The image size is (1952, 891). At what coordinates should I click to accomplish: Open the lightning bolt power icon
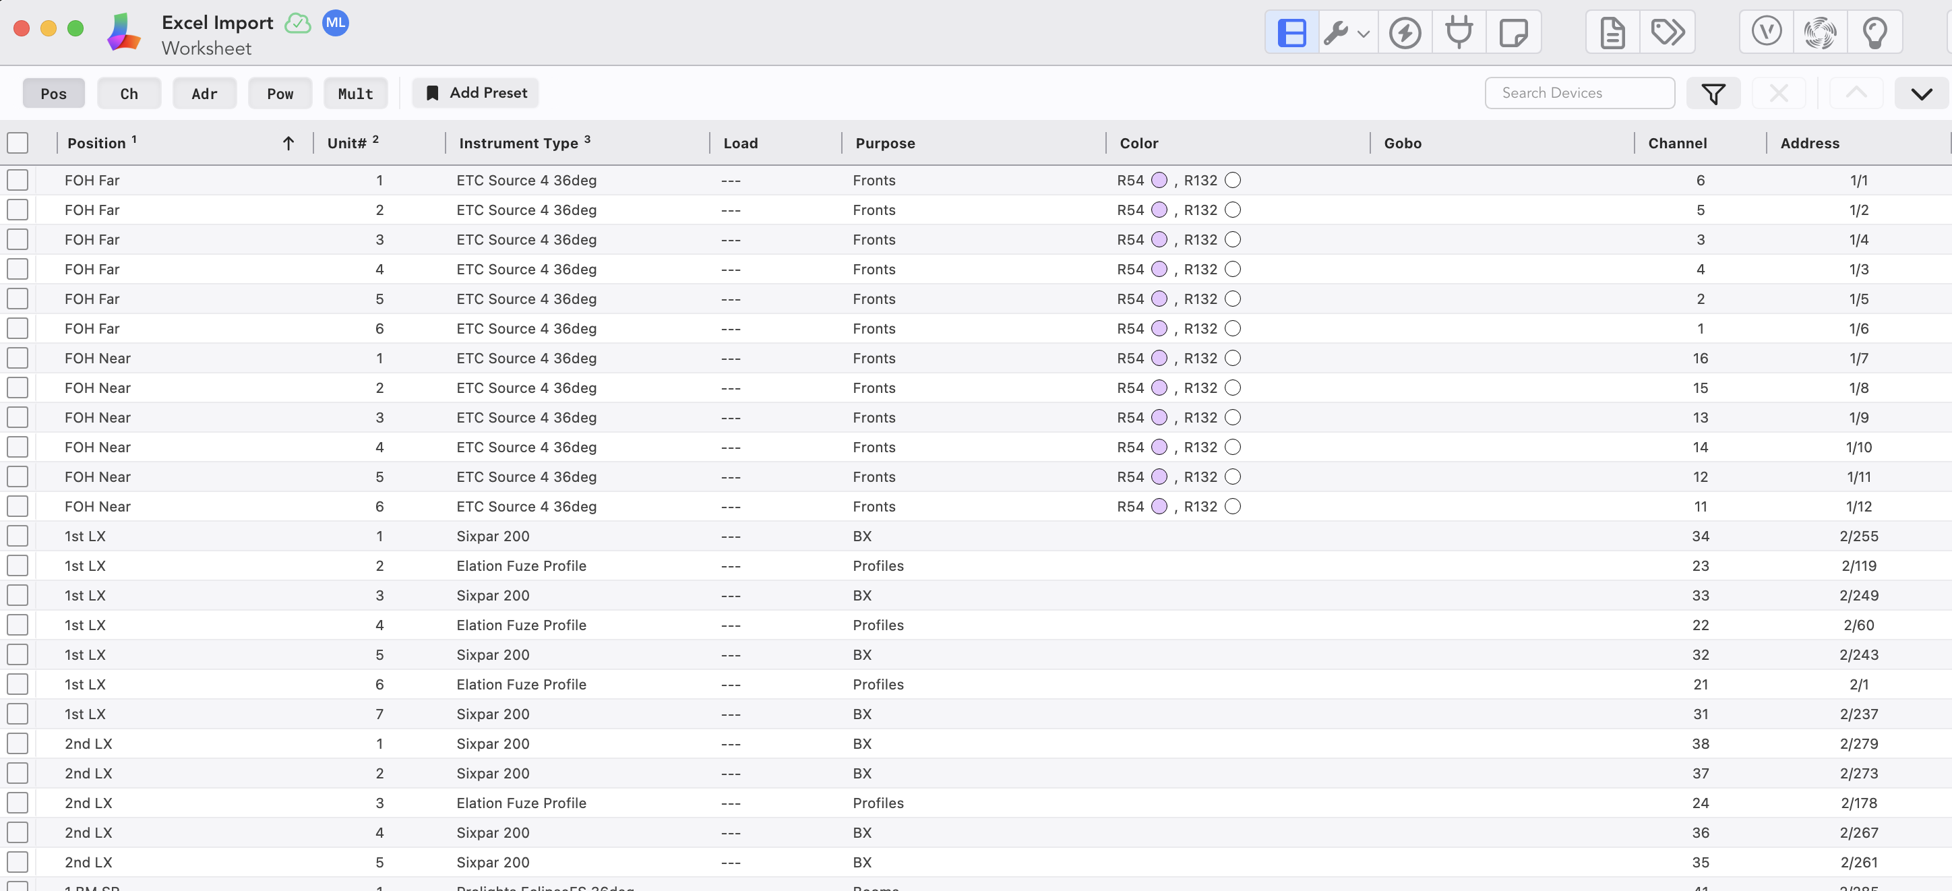(x=1404, y=32)
